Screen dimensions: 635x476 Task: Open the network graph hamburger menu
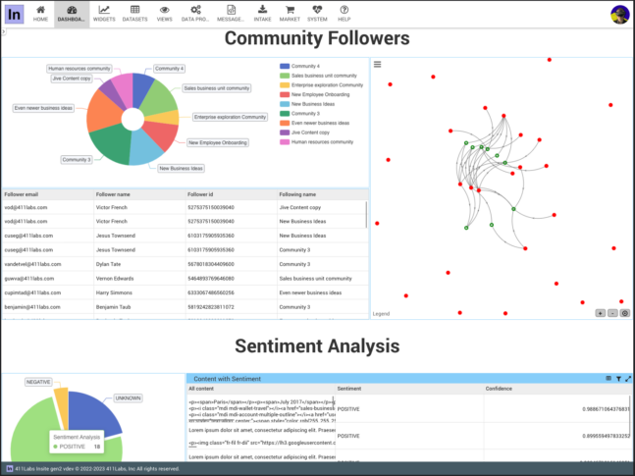[x=378, y=65]
